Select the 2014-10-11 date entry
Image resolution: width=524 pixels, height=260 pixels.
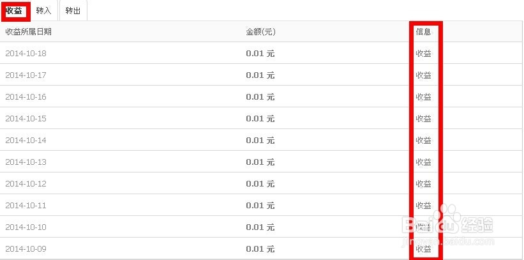[x=26, y=206]
